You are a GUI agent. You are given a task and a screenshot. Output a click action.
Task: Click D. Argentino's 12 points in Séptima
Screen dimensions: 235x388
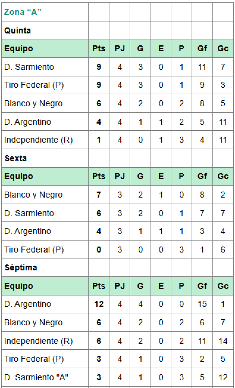click(x=99, y=304)
